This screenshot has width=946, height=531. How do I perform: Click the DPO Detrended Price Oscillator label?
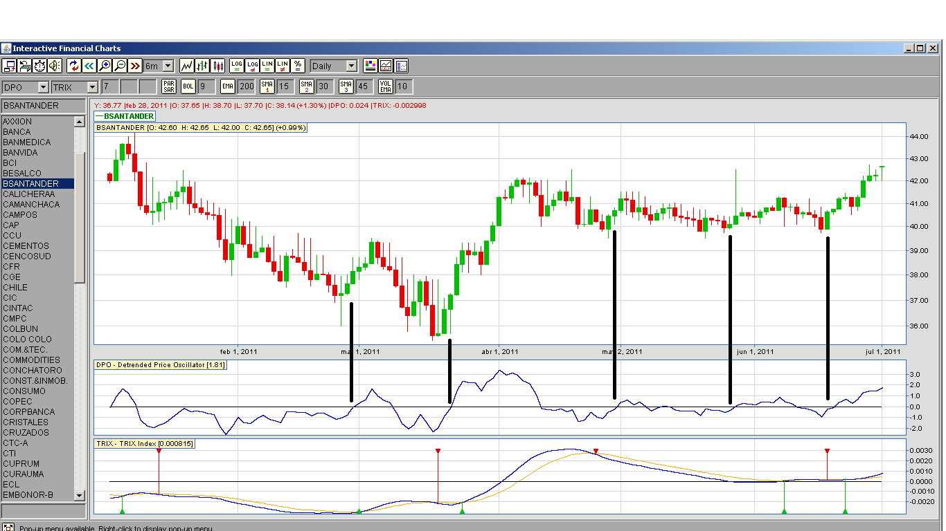pyautogui.click(x=161, y=364)
